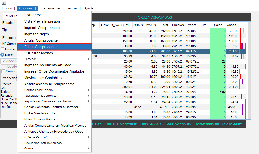Open the Herramientas menu
The width and height of the screenshot is (259, 154).
pyautogui.click(x=51, y=8)
